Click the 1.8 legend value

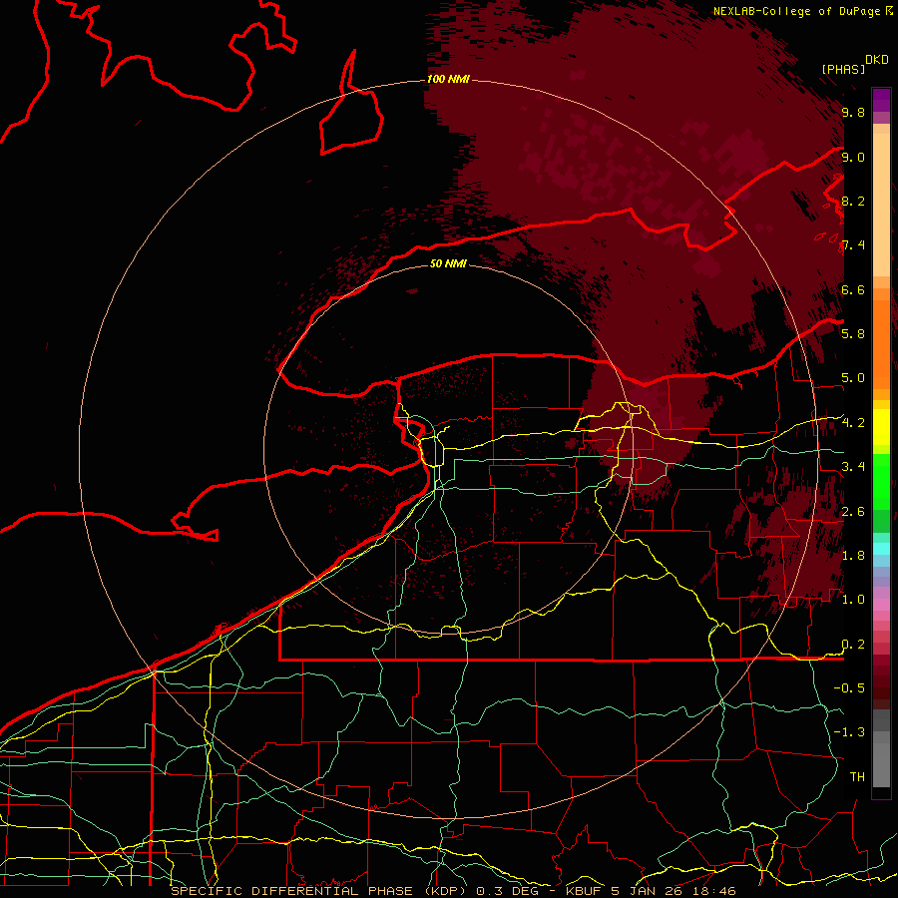point(853,555)
